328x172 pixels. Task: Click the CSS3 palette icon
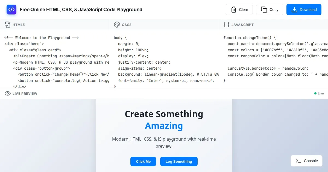pos(117,25)
